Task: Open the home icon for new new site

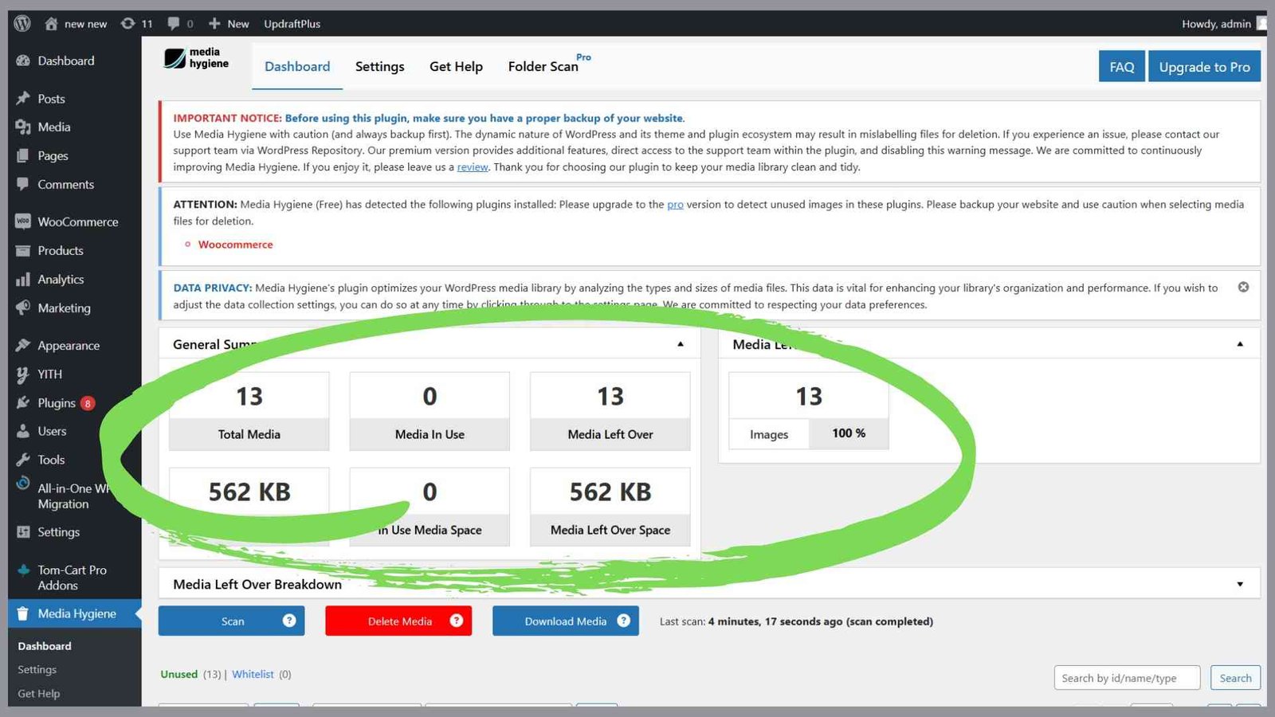Action: [51, 24]
